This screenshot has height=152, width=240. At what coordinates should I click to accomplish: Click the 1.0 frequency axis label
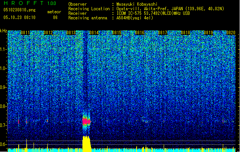(x=3, y=68)
